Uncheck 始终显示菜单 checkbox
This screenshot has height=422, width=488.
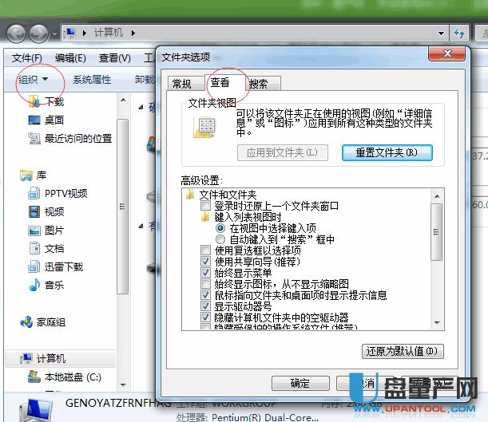click(x=206, y=272)
